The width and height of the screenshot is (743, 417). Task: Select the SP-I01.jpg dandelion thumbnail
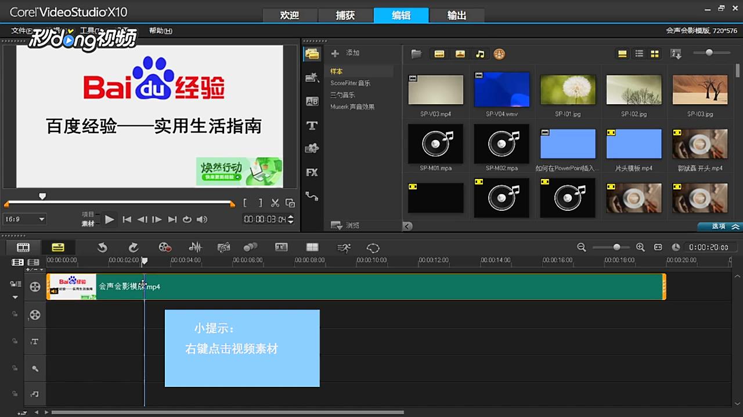click(x=568, y=89)
